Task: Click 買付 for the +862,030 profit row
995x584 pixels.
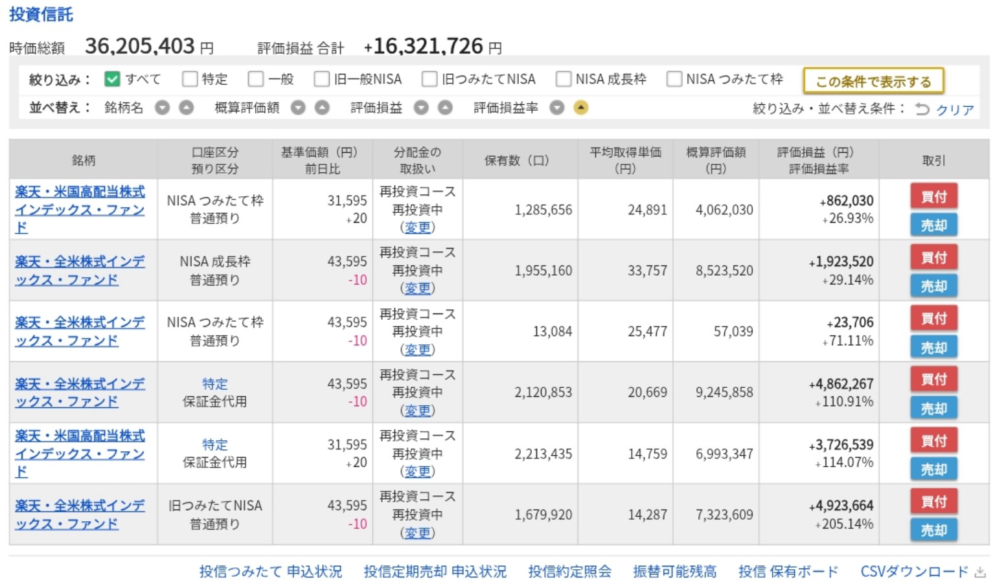Action: coord(933,196)
